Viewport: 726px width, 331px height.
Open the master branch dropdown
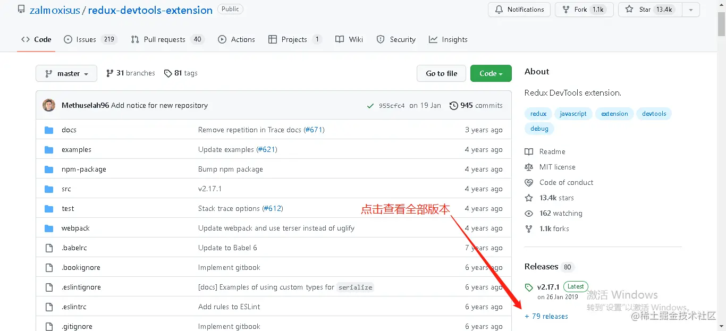(66, 73)
